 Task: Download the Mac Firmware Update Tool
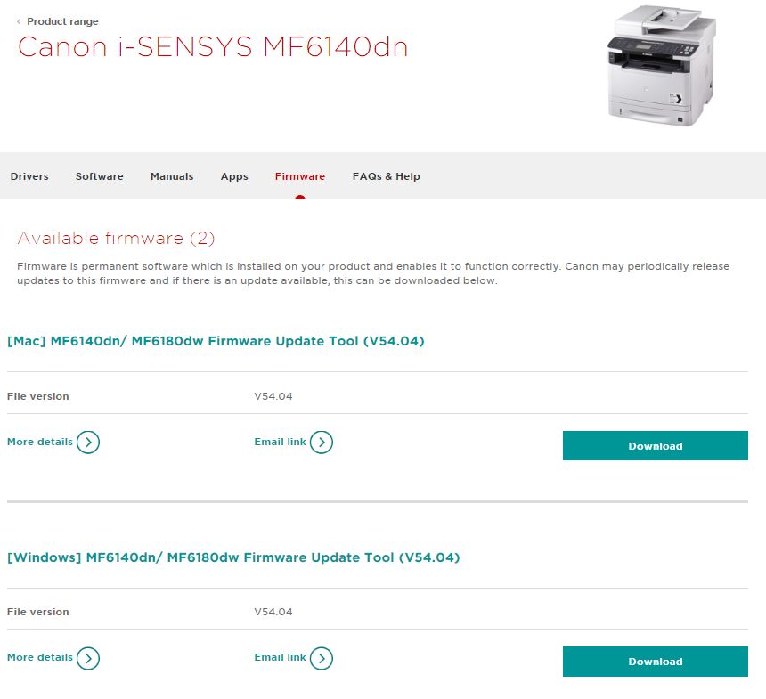pyautogui.click(x=655, y=445)
